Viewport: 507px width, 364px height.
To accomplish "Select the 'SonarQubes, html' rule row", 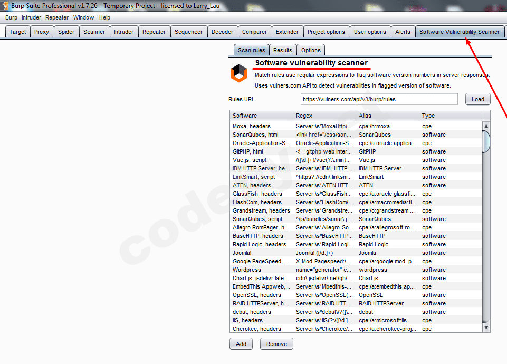I will (x=356, y=135).
